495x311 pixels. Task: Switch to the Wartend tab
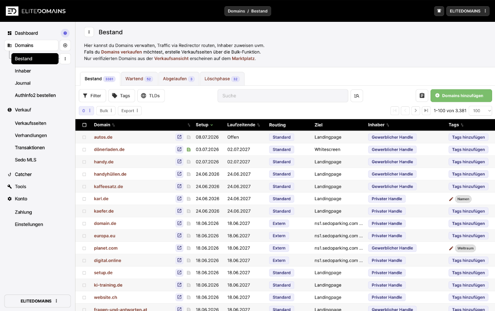tap(139, 79)
